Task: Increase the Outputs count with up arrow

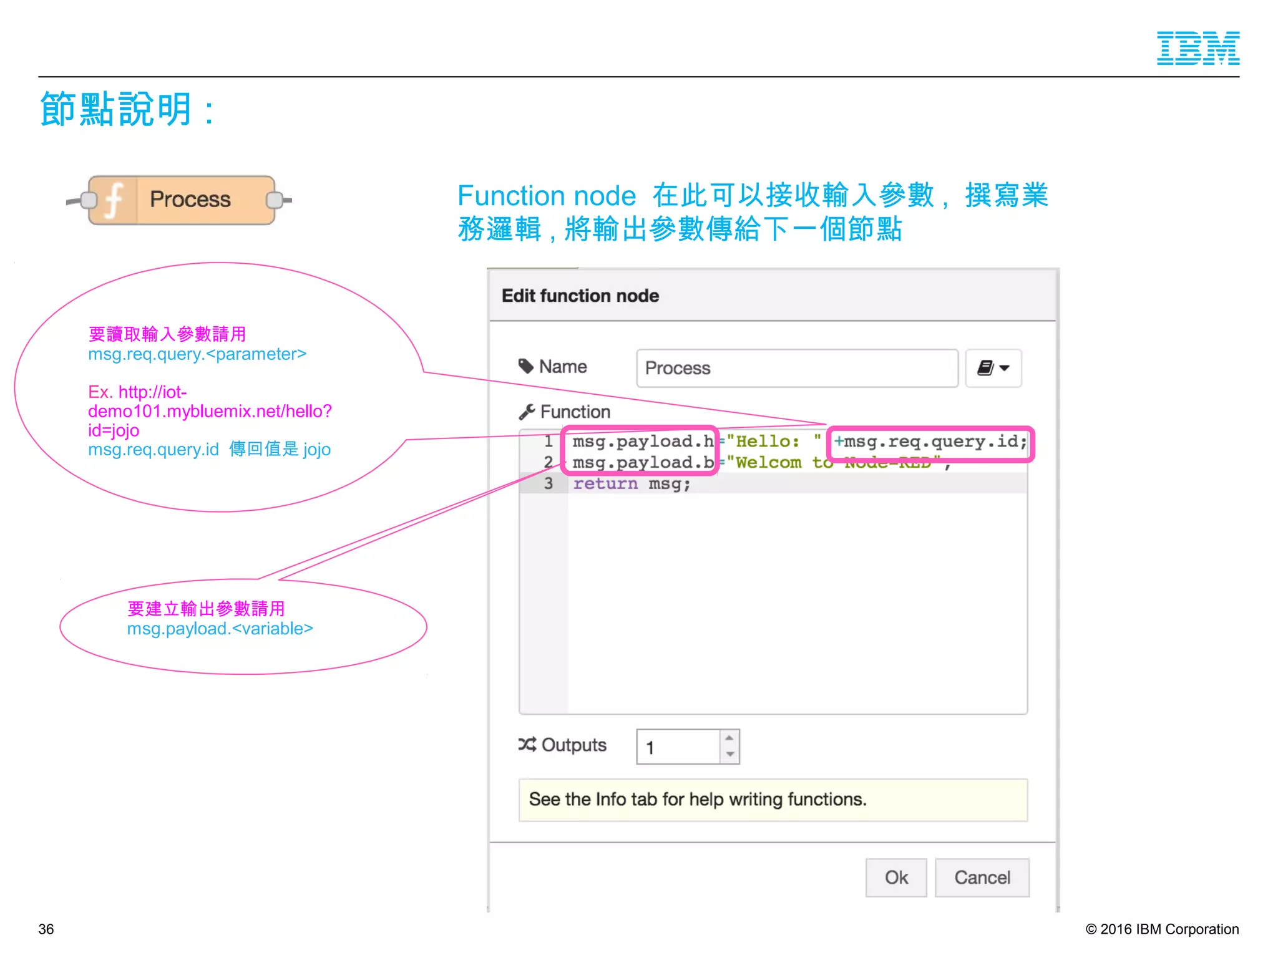Action: coord(729,738)
